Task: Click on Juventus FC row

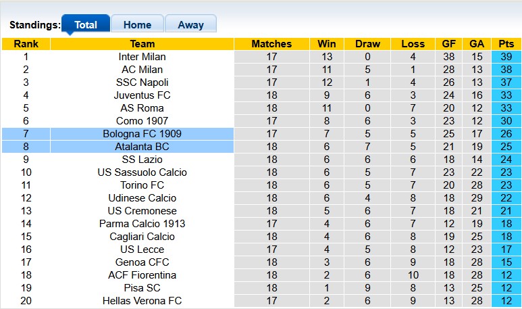Action: pyautogui.click(x=142, y=95)
